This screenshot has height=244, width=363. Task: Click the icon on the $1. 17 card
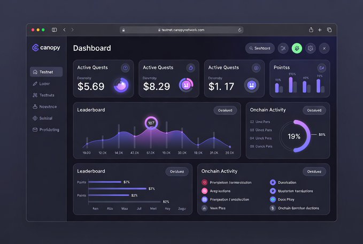point(256,68)
